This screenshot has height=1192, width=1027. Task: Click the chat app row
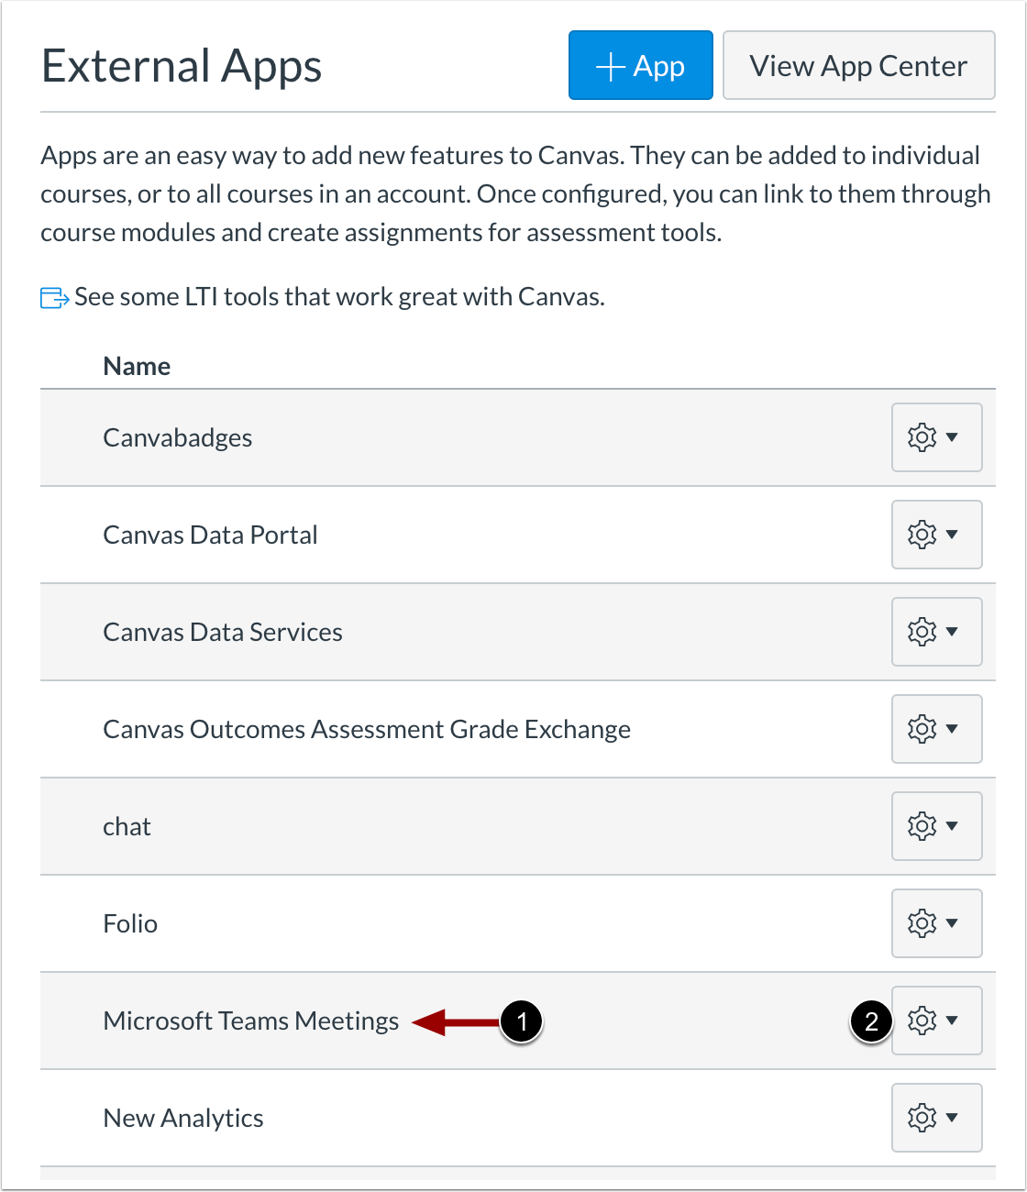pos(127,826)
